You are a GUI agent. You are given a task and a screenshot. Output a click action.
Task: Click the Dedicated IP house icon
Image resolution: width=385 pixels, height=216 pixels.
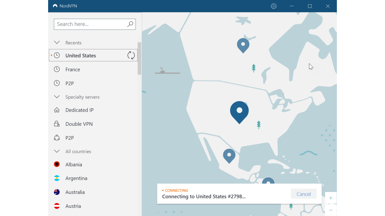(x=57, y=110)
